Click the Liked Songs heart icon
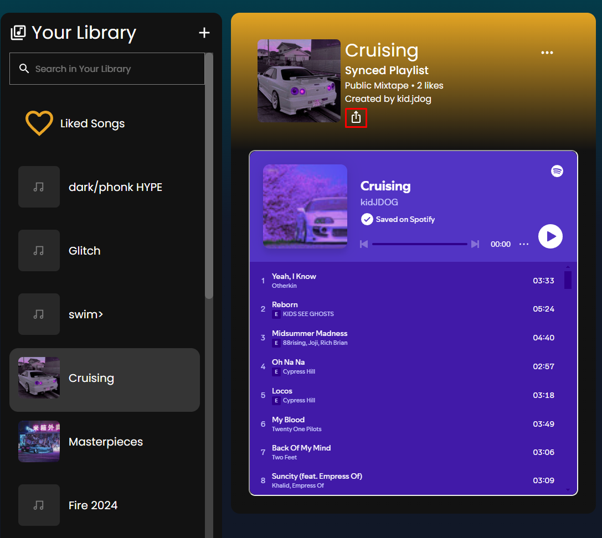This screenshot has width=602, height=538. point(39,123)
